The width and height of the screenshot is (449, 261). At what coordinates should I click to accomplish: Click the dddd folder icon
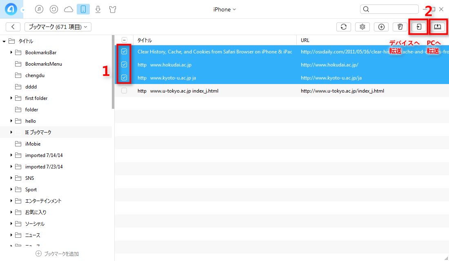(x=18, y=87)
